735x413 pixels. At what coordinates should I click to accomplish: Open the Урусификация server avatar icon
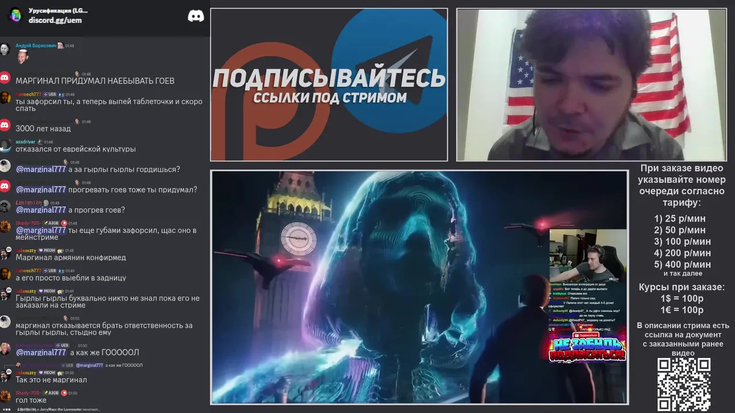point(16,15)
